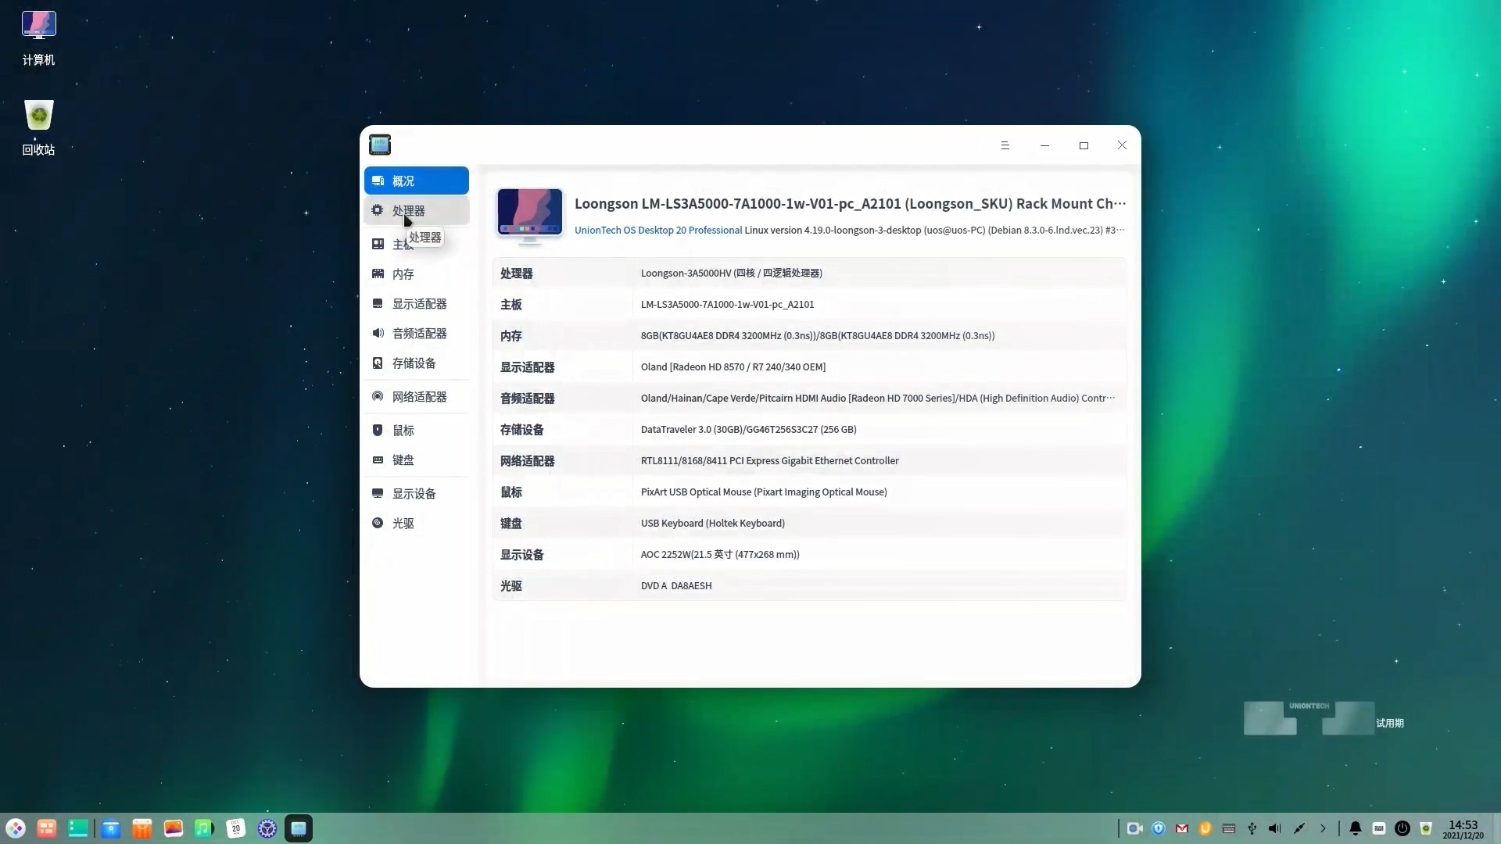Click the PixArt USB Optical Mouse value
Screen dimensions: 1501x844
[764, 492]
